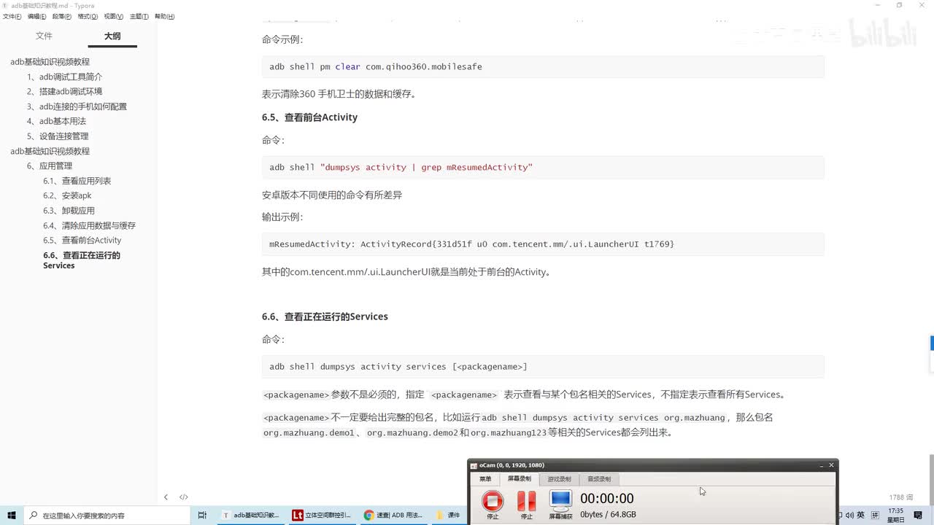Open the 文件(F) menu in Typora

point(12,16)
